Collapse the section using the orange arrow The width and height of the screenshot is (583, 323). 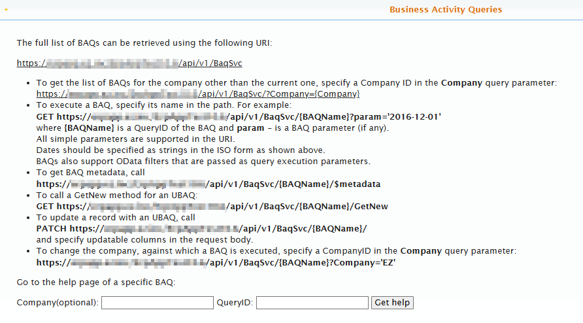[x=6, y=10]
